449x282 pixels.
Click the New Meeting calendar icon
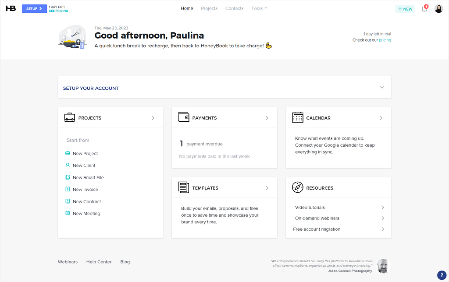coord(68,213)
